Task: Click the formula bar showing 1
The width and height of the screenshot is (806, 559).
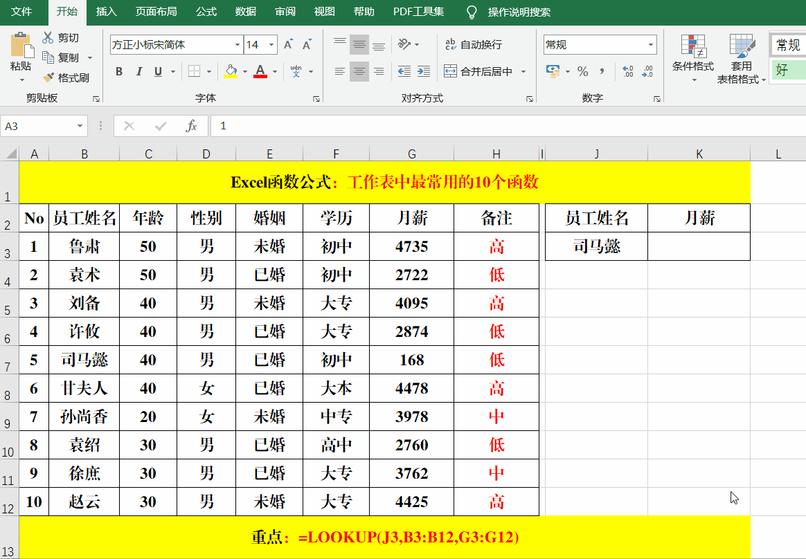Action: coord(508,126)
